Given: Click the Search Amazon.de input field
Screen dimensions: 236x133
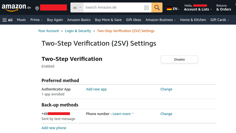Looking at the screenshot, I should 113,7.
